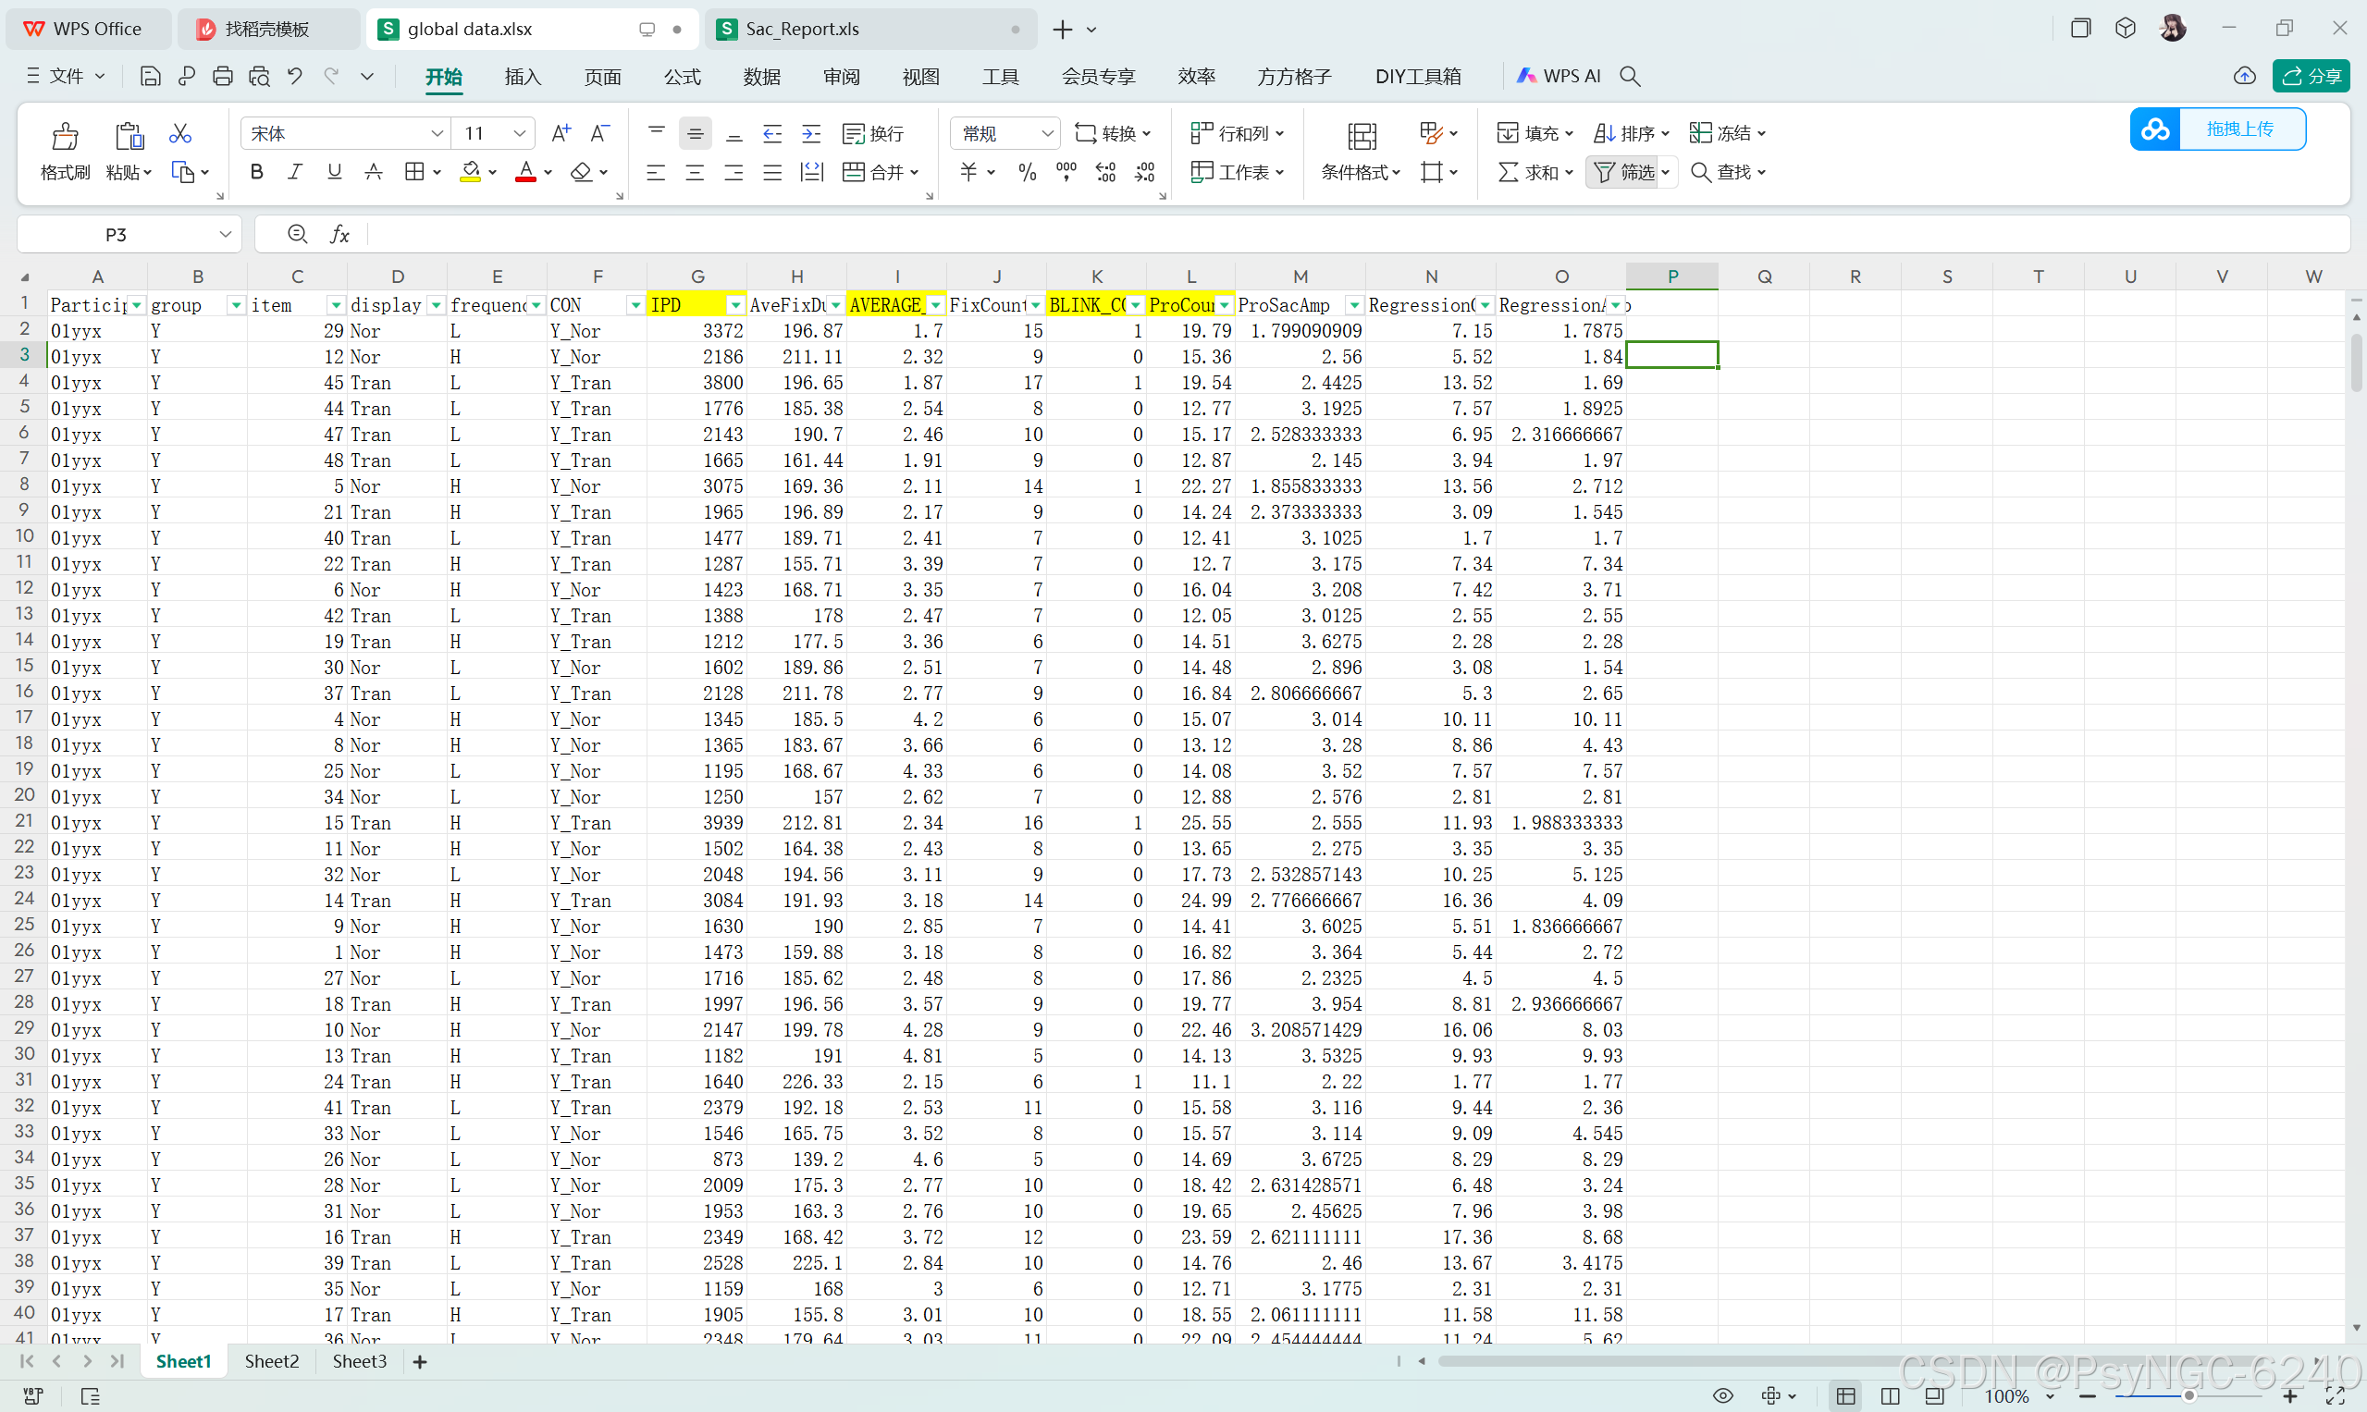Click the AutoSum (求和) icon

[1508, 172]
